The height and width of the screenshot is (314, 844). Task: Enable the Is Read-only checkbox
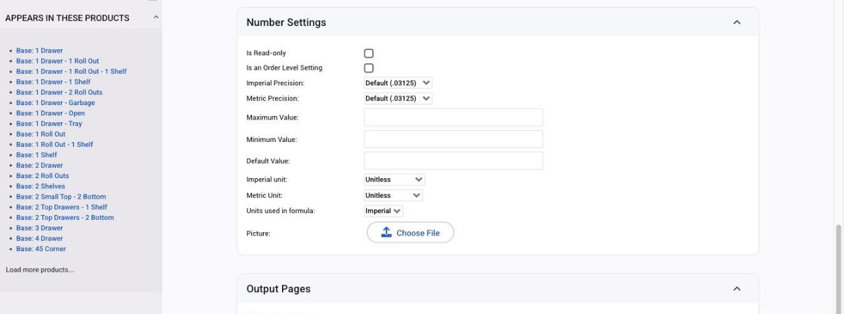click(369, 53)
